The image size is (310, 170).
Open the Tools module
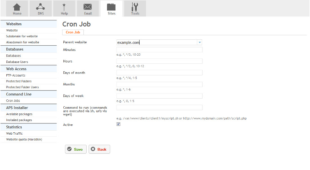click(135, 8)
